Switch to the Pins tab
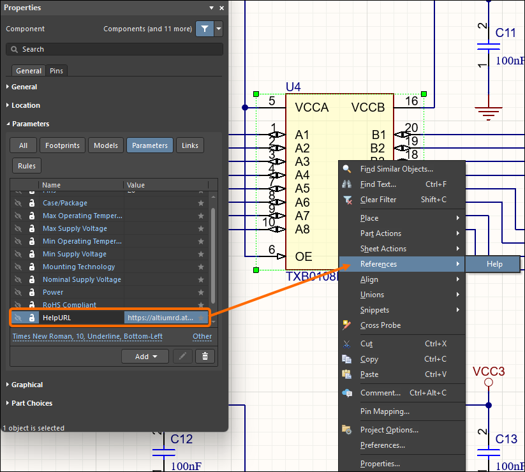525x472 pixels. [57, 71]
